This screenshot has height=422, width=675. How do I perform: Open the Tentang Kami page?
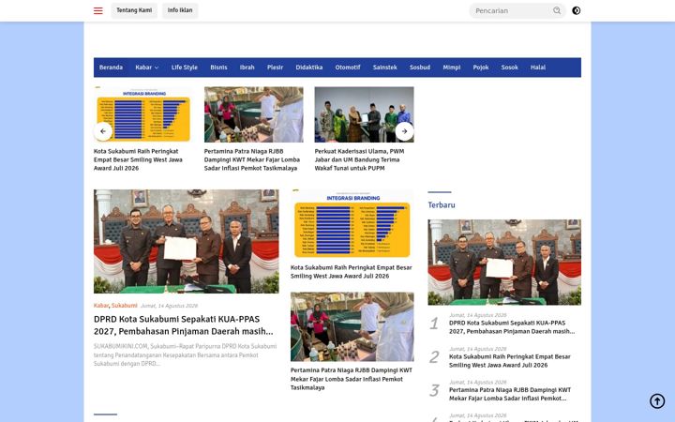tap(134, 10)
